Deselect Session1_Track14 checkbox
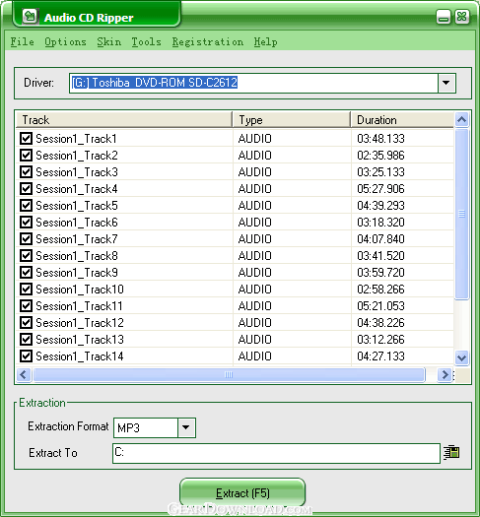480x517 pixels. click(26, 356)
